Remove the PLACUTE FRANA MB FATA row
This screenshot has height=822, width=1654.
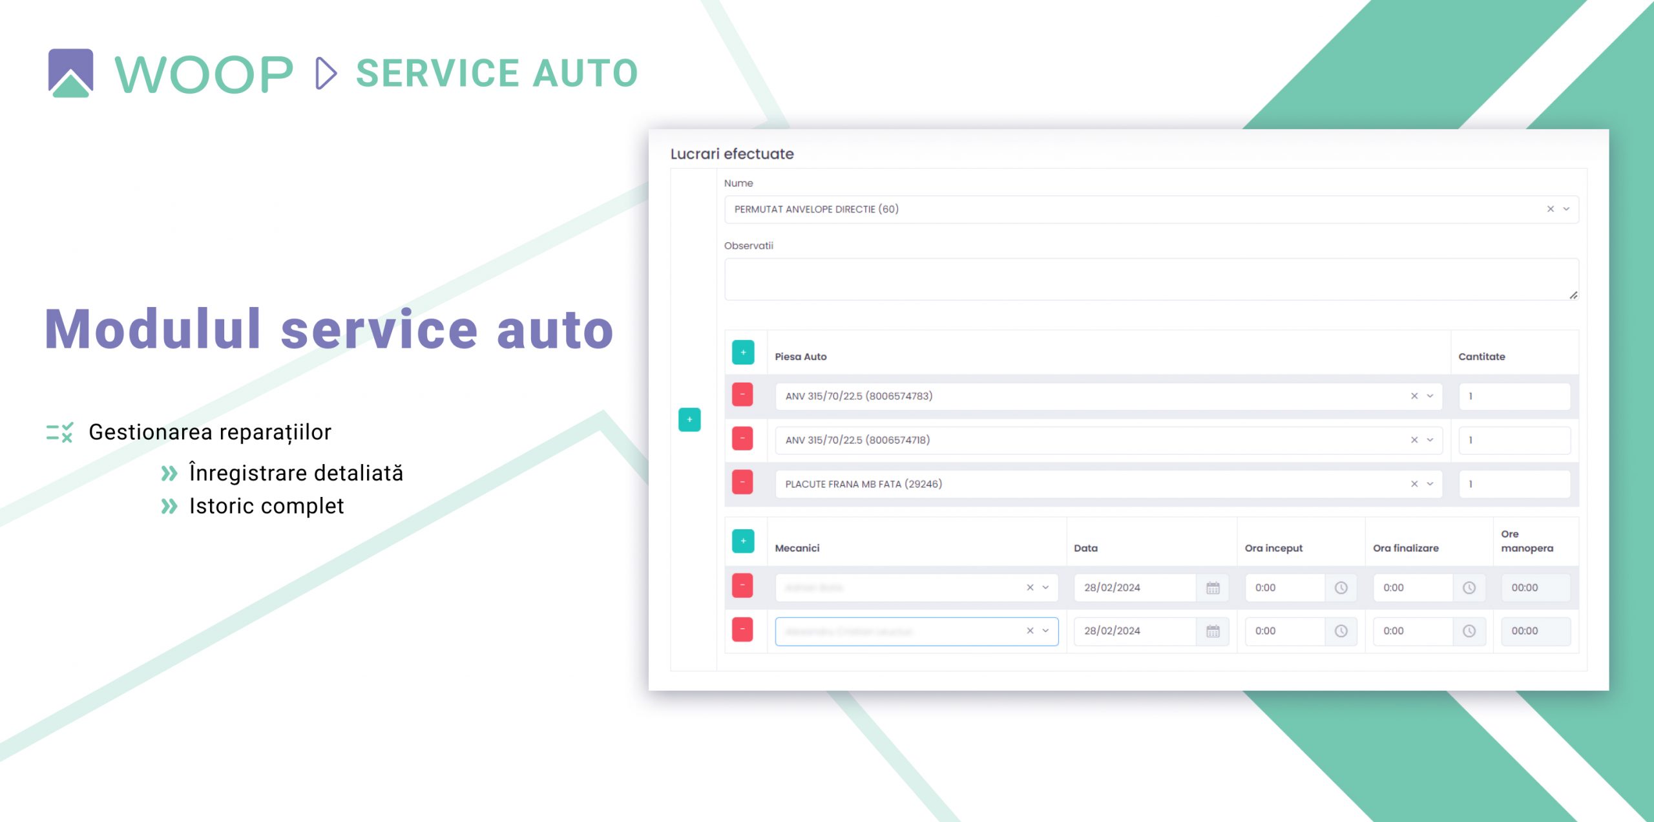tap(742, 482)
